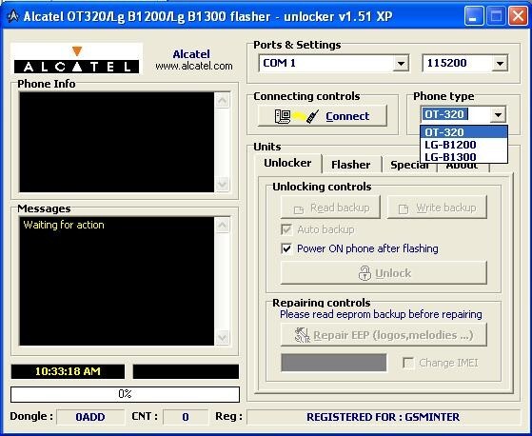The width and height of the screenshot is (532, 436).
Task: Open the 115200 baud rate dropdown
Action: pos(500,63)
